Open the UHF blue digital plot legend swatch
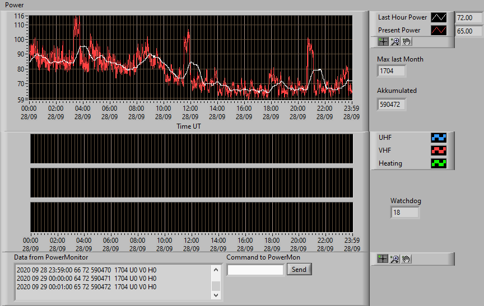This screenshot has width=484, height=306. point(439,138)
